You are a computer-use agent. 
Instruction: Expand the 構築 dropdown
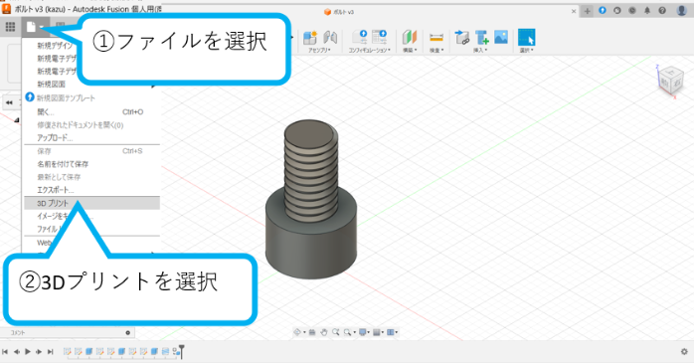tap(410, 51)
